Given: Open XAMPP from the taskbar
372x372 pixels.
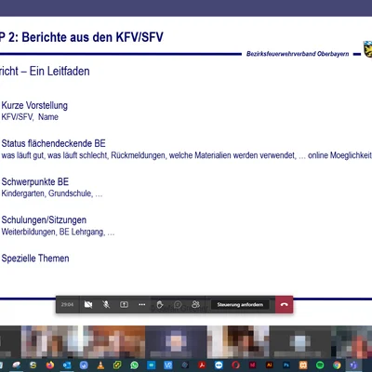Looking at the screenshot, I should [303, 365].
